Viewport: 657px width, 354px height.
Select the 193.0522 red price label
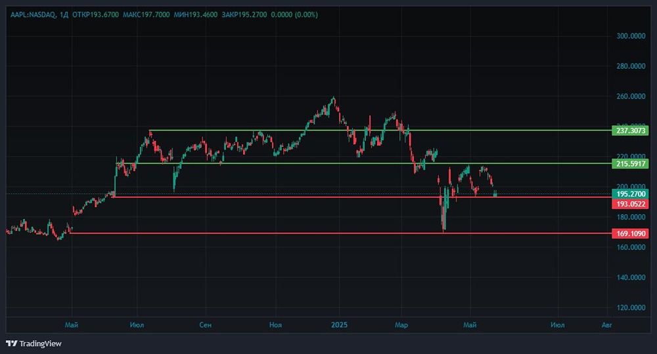click(630, 204)
